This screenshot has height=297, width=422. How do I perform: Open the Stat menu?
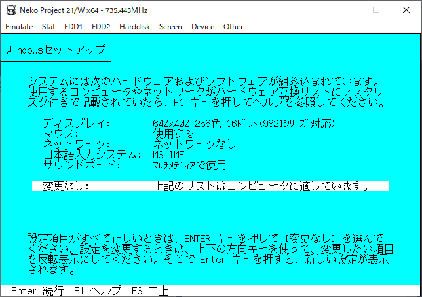click(x=48, y=27)
